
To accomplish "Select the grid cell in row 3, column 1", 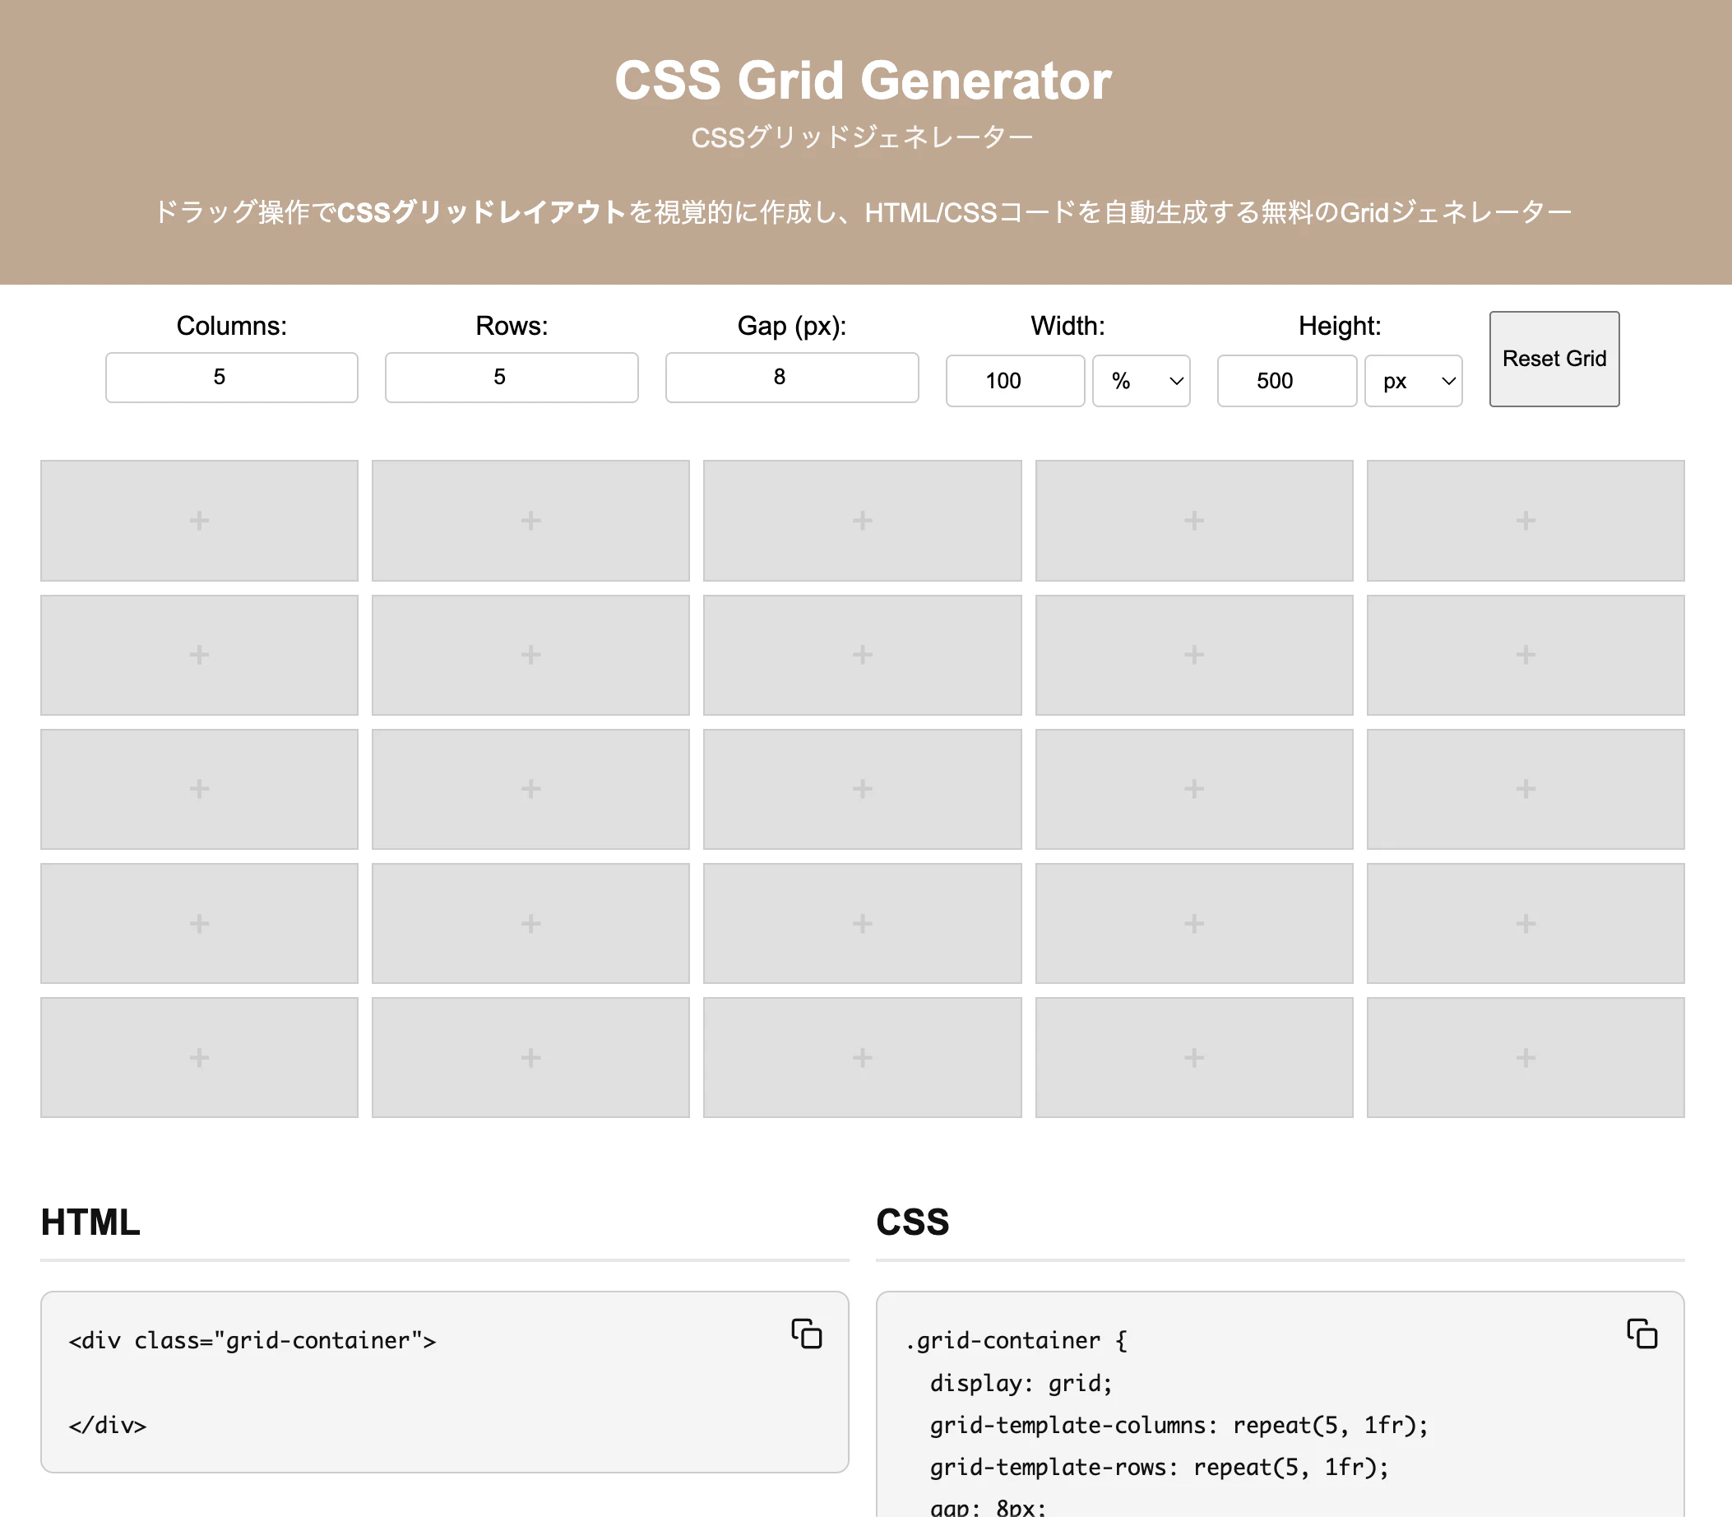I will (x=199, y=789).
